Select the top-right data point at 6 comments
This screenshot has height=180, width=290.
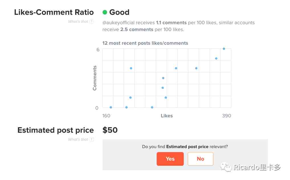coord(224,49)
